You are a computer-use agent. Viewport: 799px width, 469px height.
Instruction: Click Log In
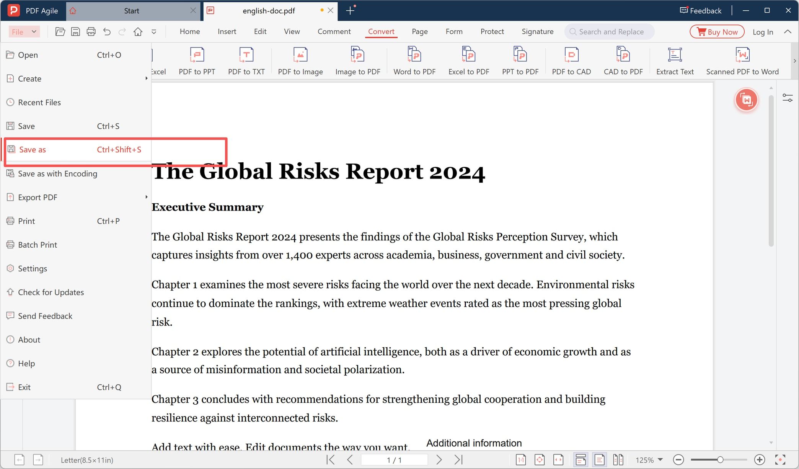point(763,32)
